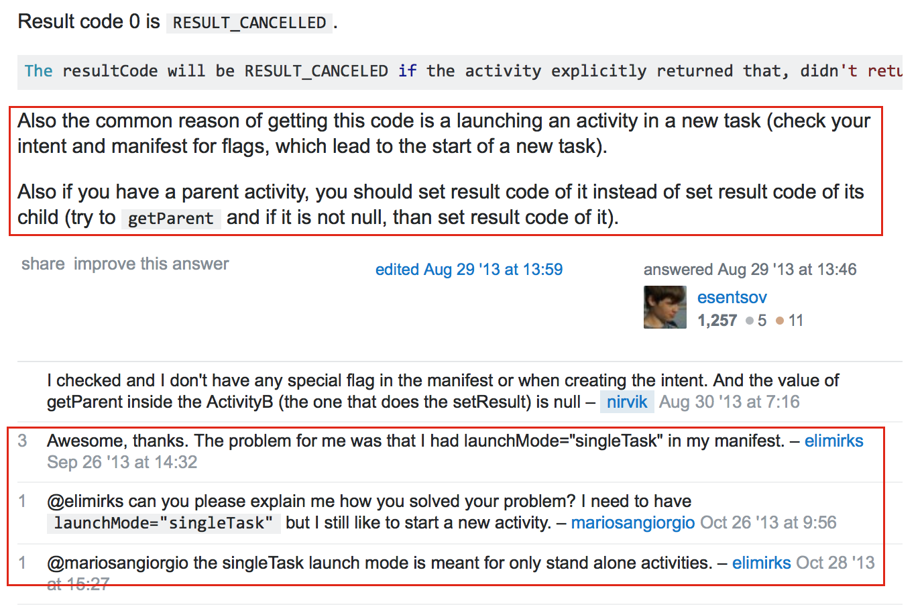Click the comment score 3 beside elimirks' comment

click(23, 441)
